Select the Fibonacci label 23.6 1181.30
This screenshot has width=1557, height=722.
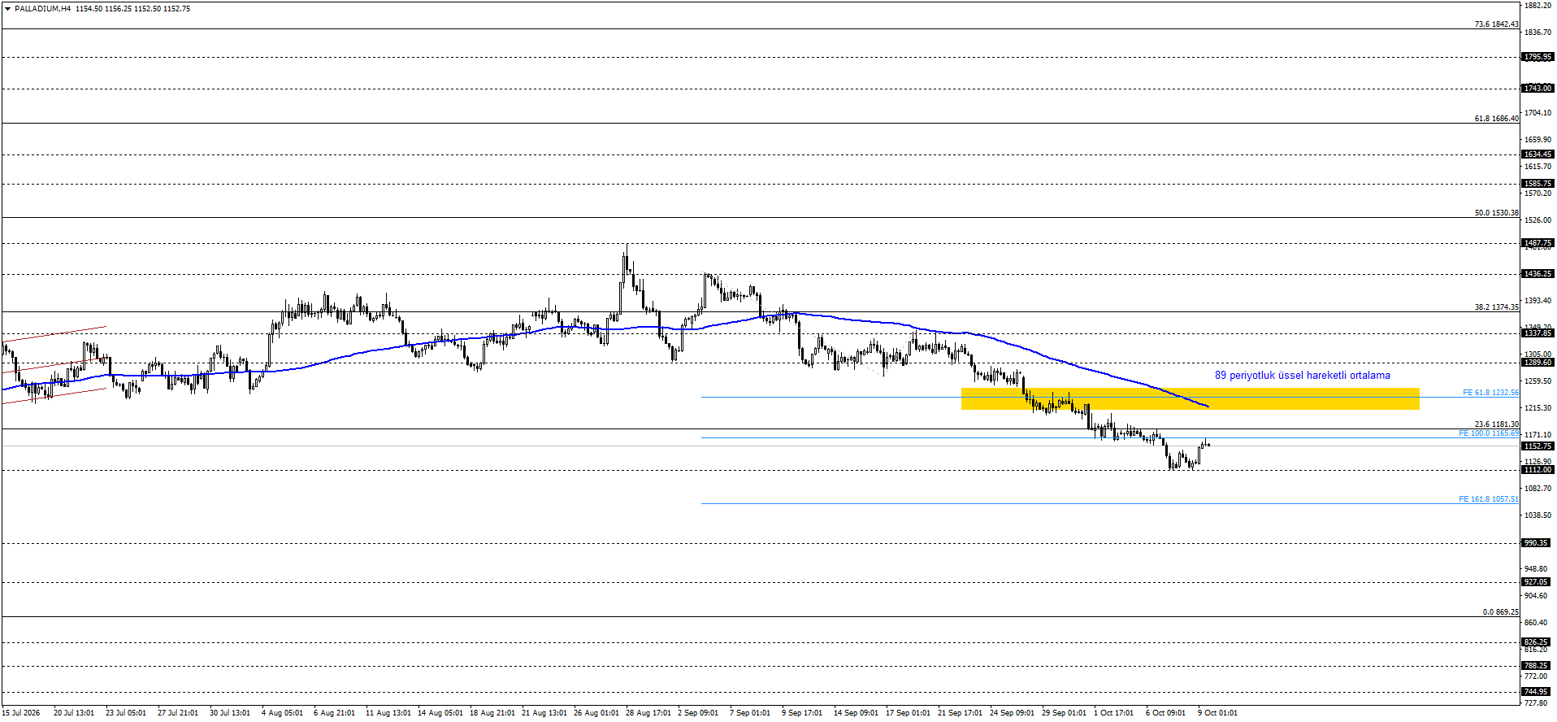coord(1496,424)
